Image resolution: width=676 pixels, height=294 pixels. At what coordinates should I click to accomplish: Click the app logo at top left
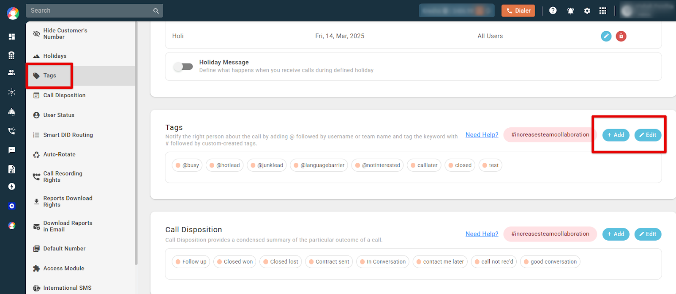[13, 14]
